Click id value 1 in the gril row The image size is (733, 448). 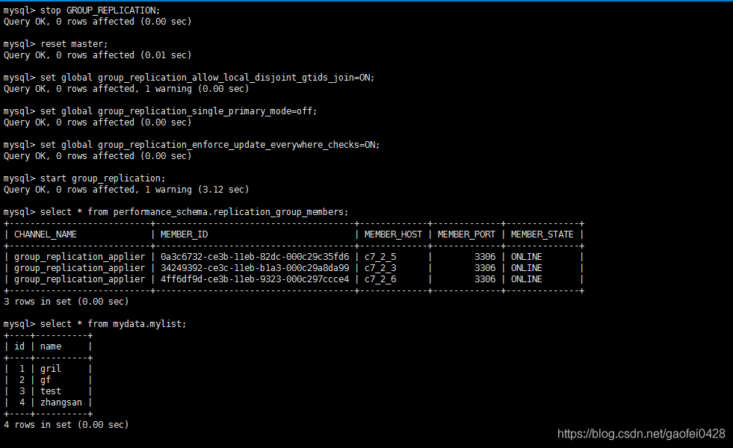[x=22, y=369]
